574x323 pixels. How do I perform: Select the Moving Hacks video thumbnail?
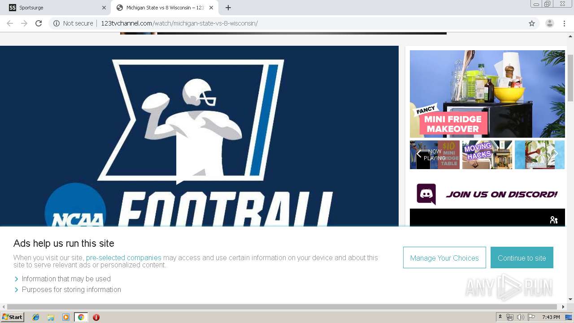(487, 155)
